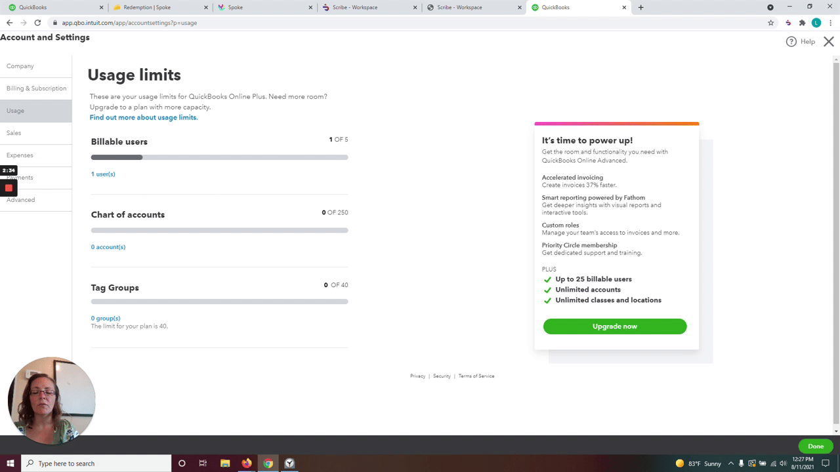840x472 pixels.
Task: Bookmark this page with the star icon
Action: [x=770, y=23]
